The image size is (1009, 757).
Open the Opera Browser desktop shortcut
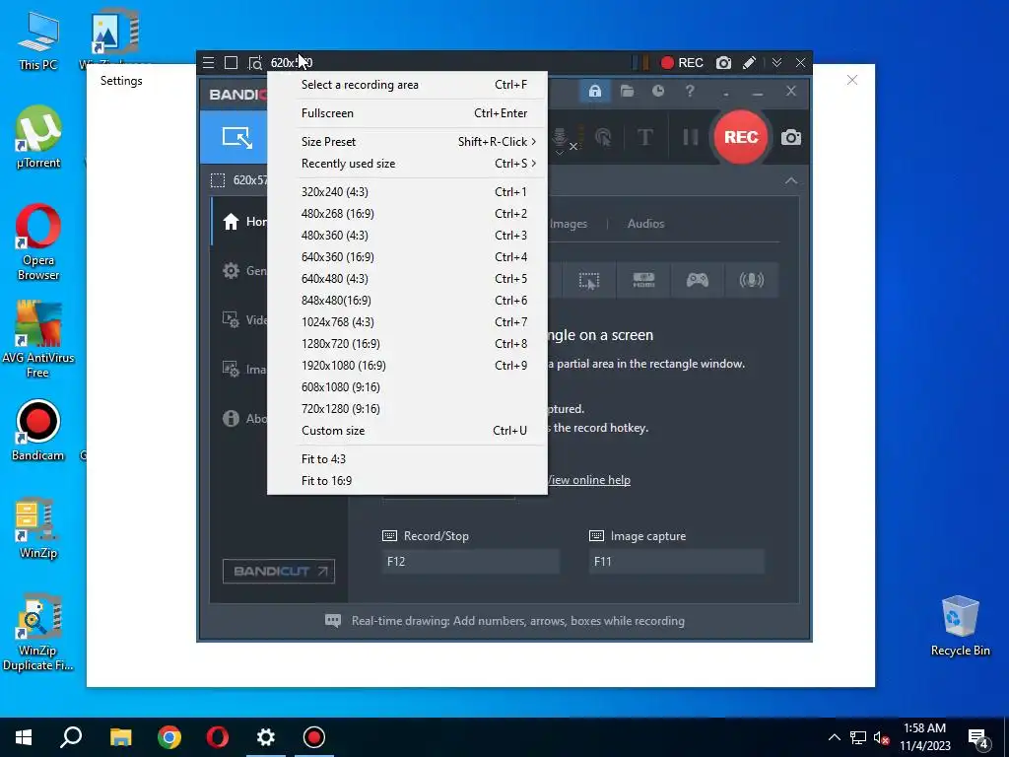pyautogui.click(x=38, y=242)
